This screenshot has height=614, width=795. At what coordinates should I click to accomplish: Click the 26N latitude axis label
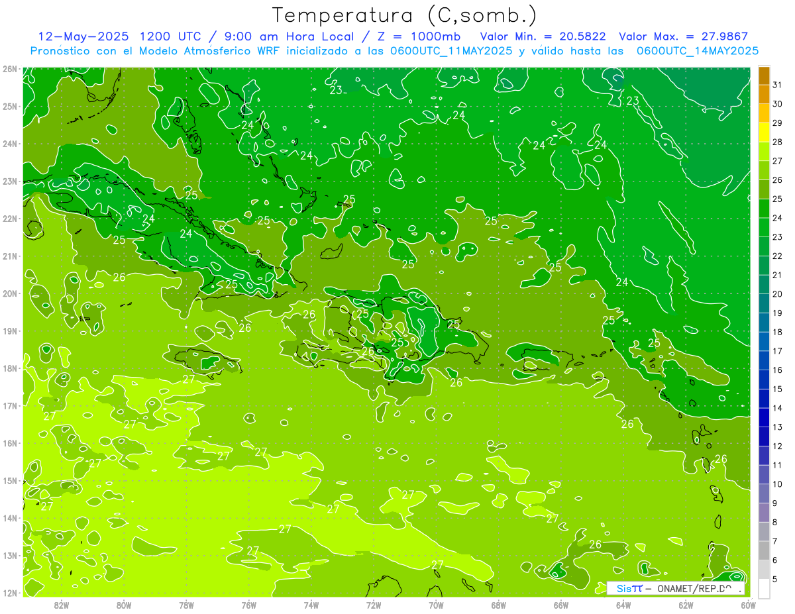[9, 69]
